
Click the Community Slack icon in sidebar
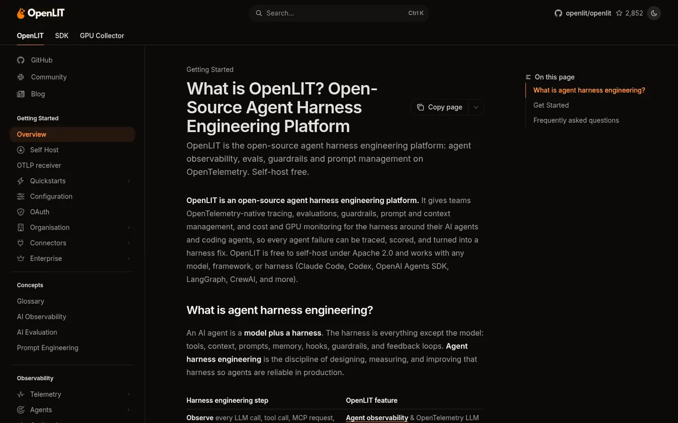(x=21, y=77)
